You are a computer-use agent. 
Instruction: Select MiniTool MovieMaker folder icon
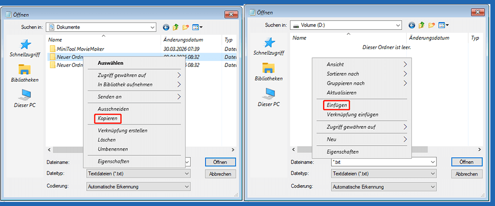52,49
